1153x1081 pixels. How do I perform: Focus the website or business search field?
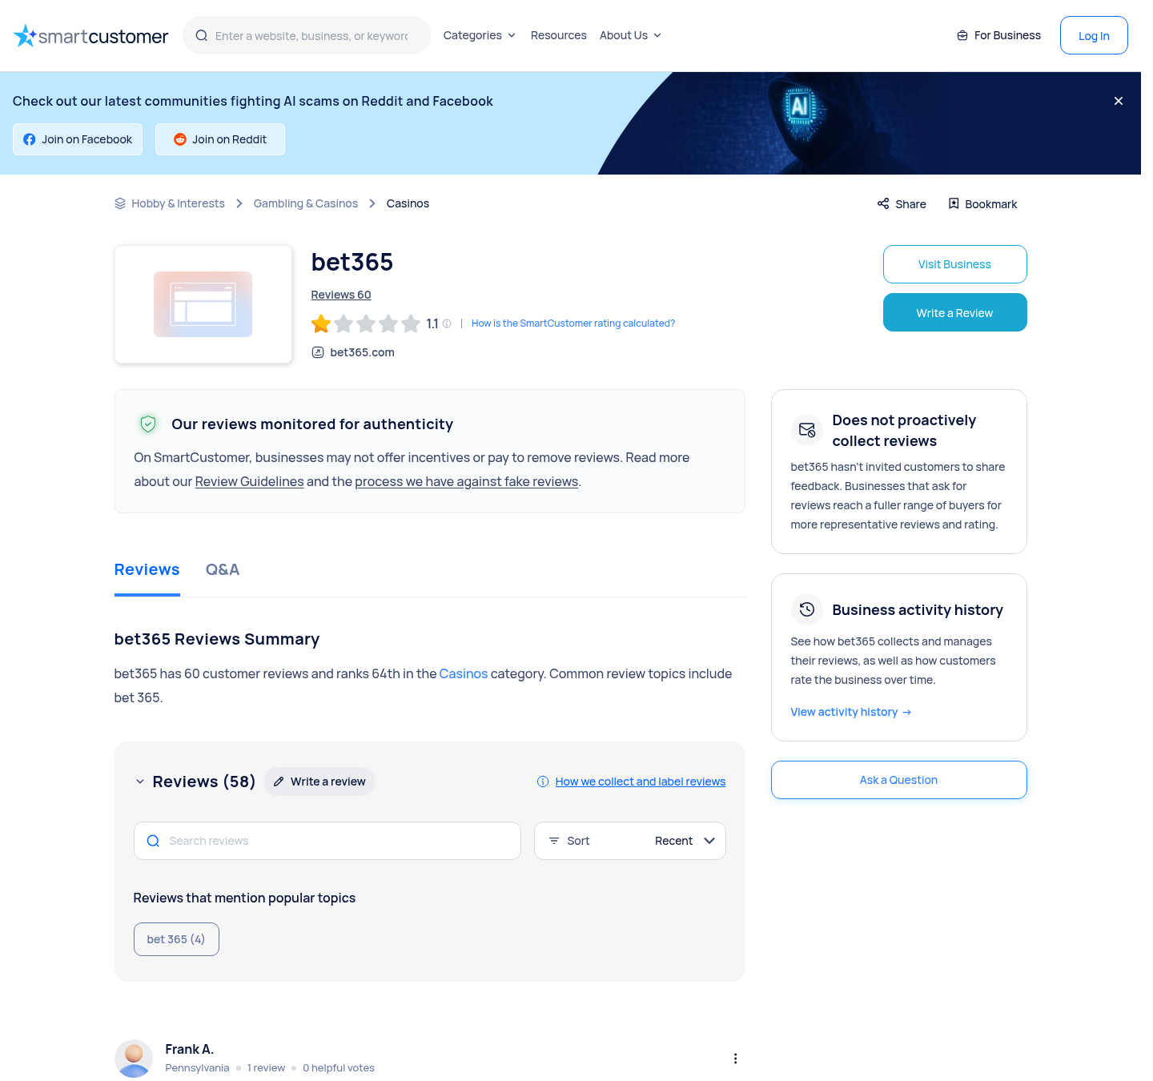(307, 35)
